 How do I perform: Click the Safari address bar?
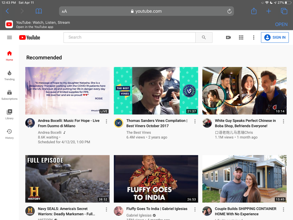[x=146, y=11]
